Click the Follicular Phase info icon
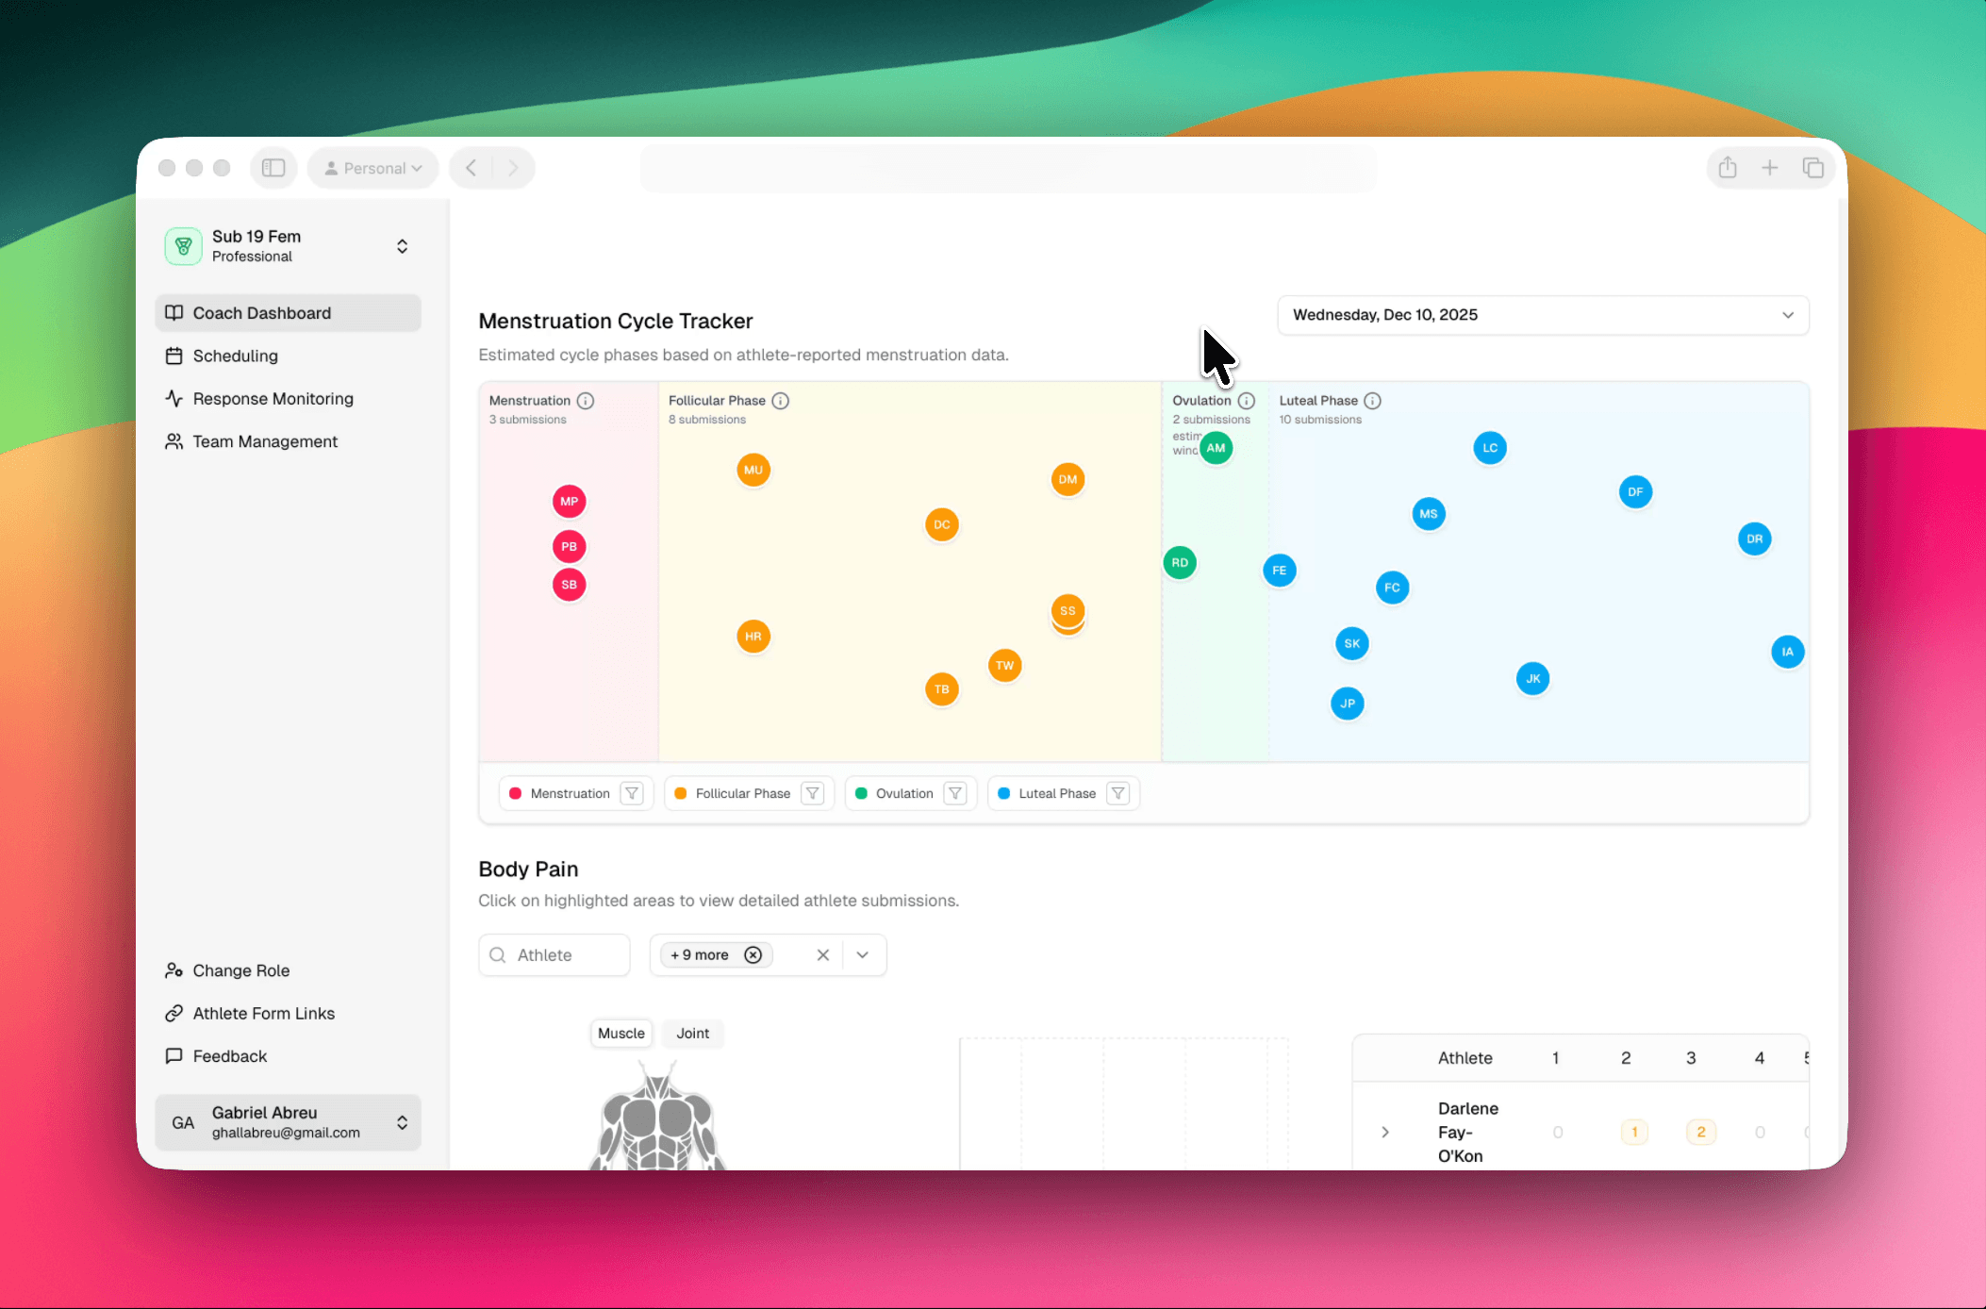1986x1309 pixels. pos(780,401)
